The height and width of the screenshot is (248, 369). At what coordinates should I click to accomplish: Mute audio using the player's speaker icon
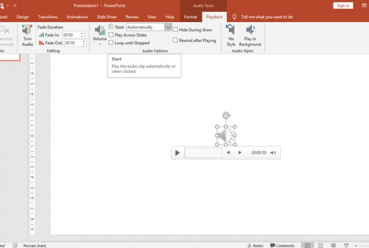click(274, 153)
